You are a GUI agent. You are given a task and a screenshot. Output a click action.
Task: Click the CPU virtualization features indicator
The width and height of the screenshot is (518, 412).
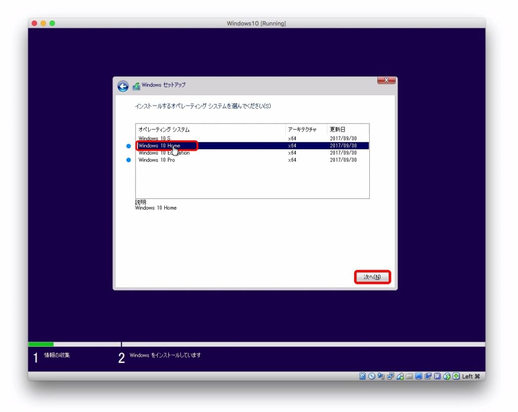point(438,376)
